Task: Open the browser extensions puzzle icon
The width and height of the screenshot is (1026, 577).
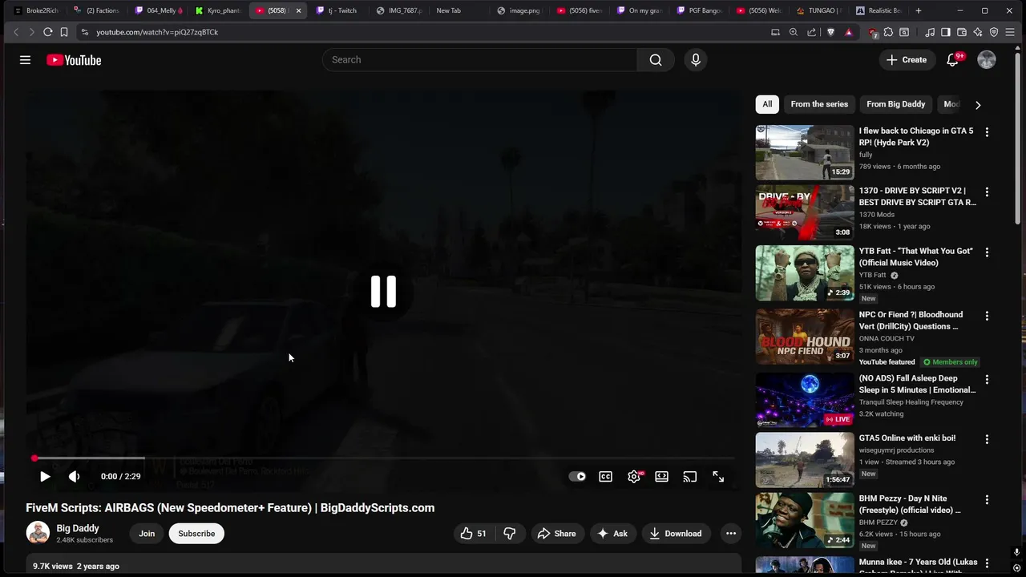Action: pos(888,32)
